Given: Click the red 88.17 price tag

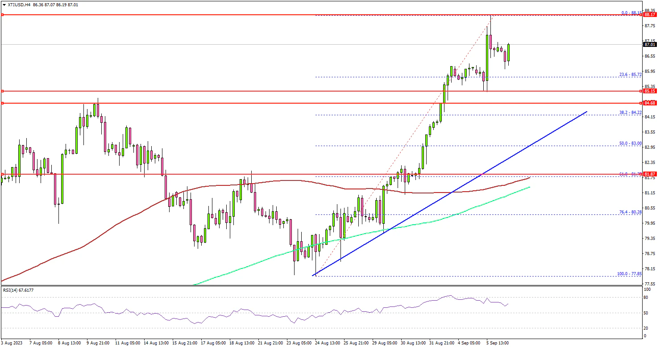Looking at the screenshot, I should (x=650, y=15).
